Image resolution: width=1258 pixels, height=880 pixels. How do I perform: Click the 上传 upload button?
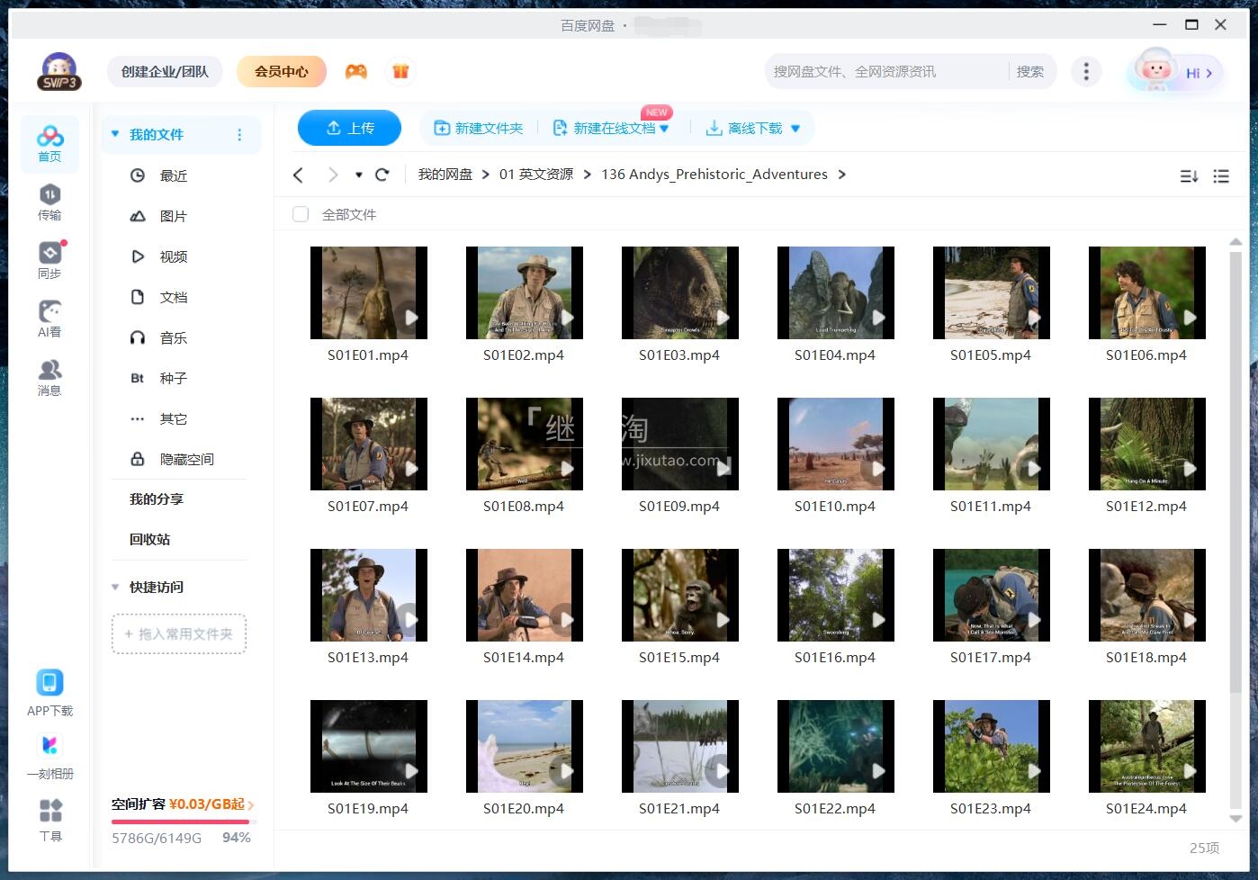coord(349,128)
